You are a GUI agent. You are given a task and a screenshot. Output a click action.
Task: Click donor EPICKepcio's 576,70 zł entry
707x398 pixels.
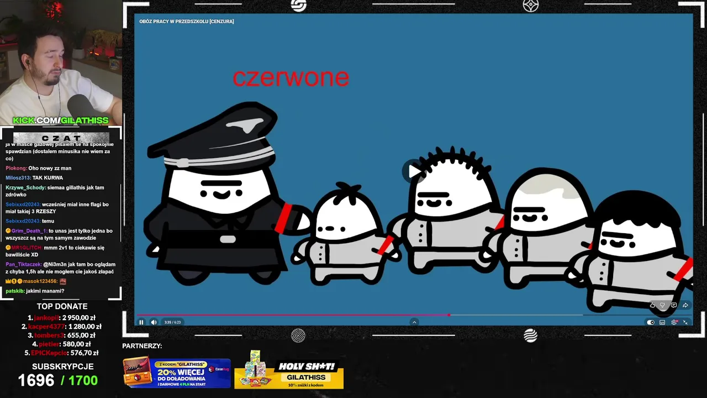coord(62,353)
